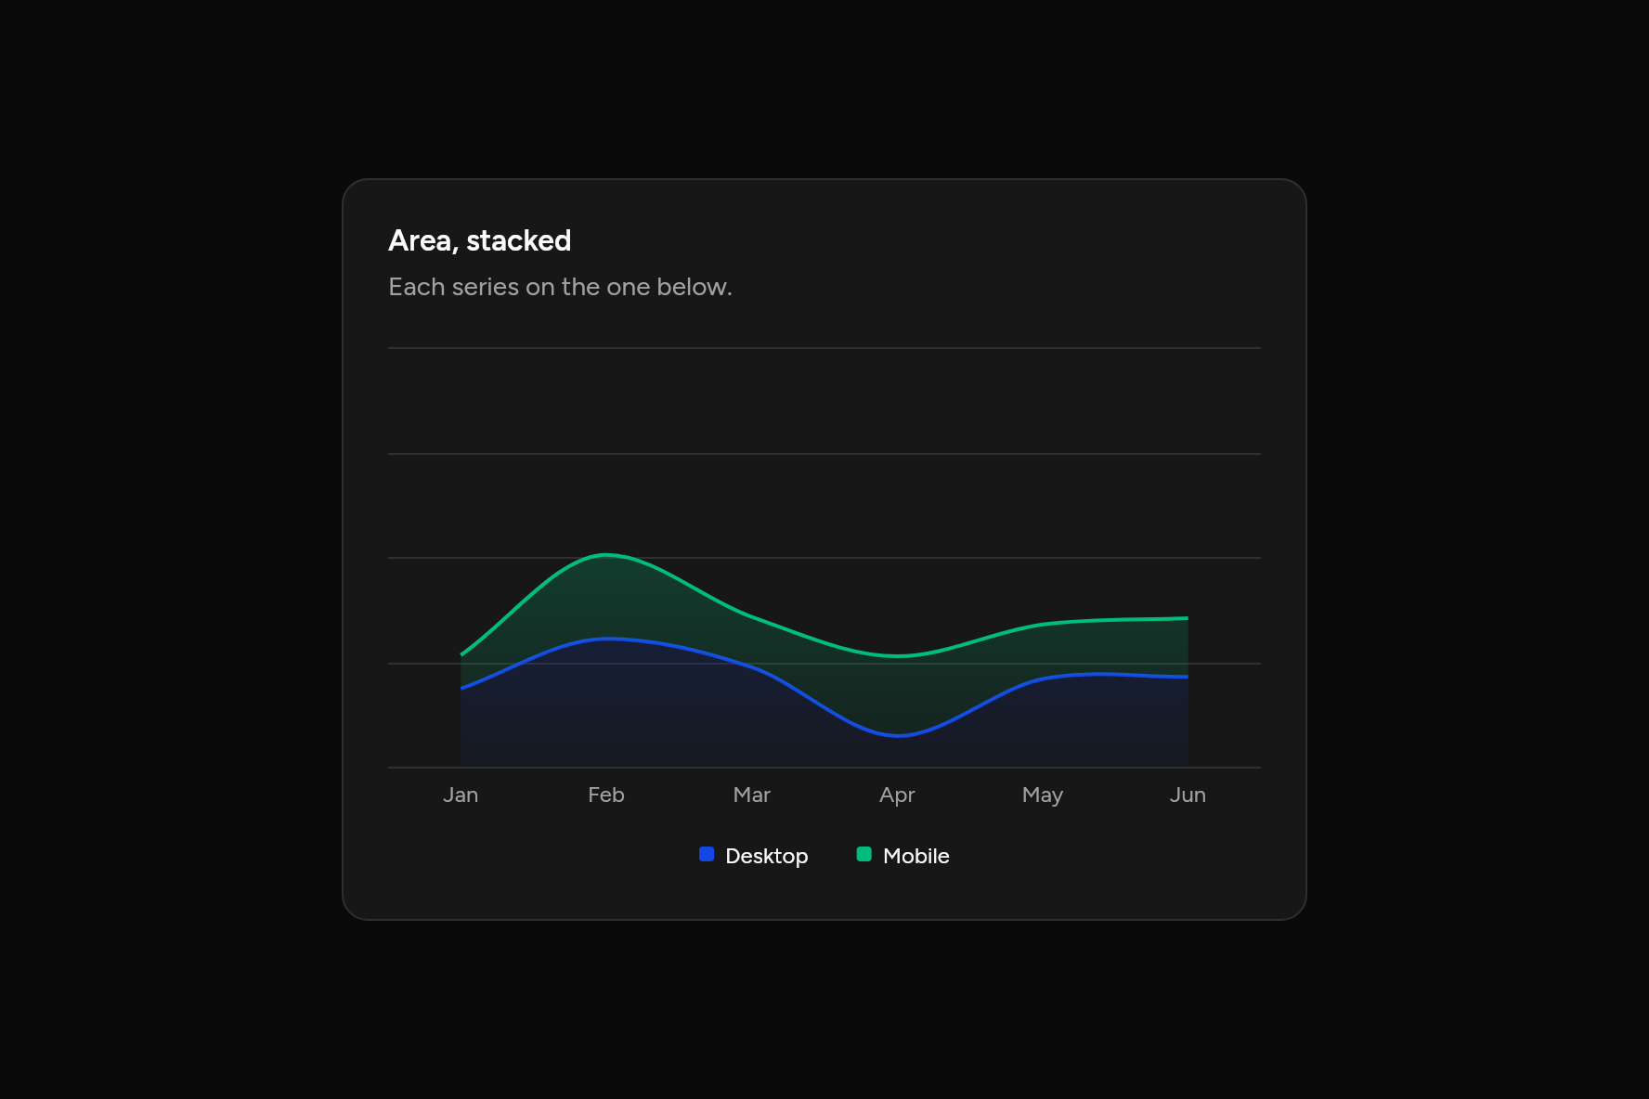1649x1099 pixels.
Task: Click the Feb axis label
Action: [x=606, y=795]
